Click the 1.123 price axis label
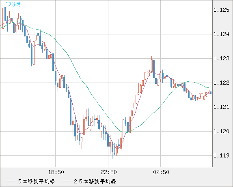Screen dimensions: 233x187 pos(221,59)
